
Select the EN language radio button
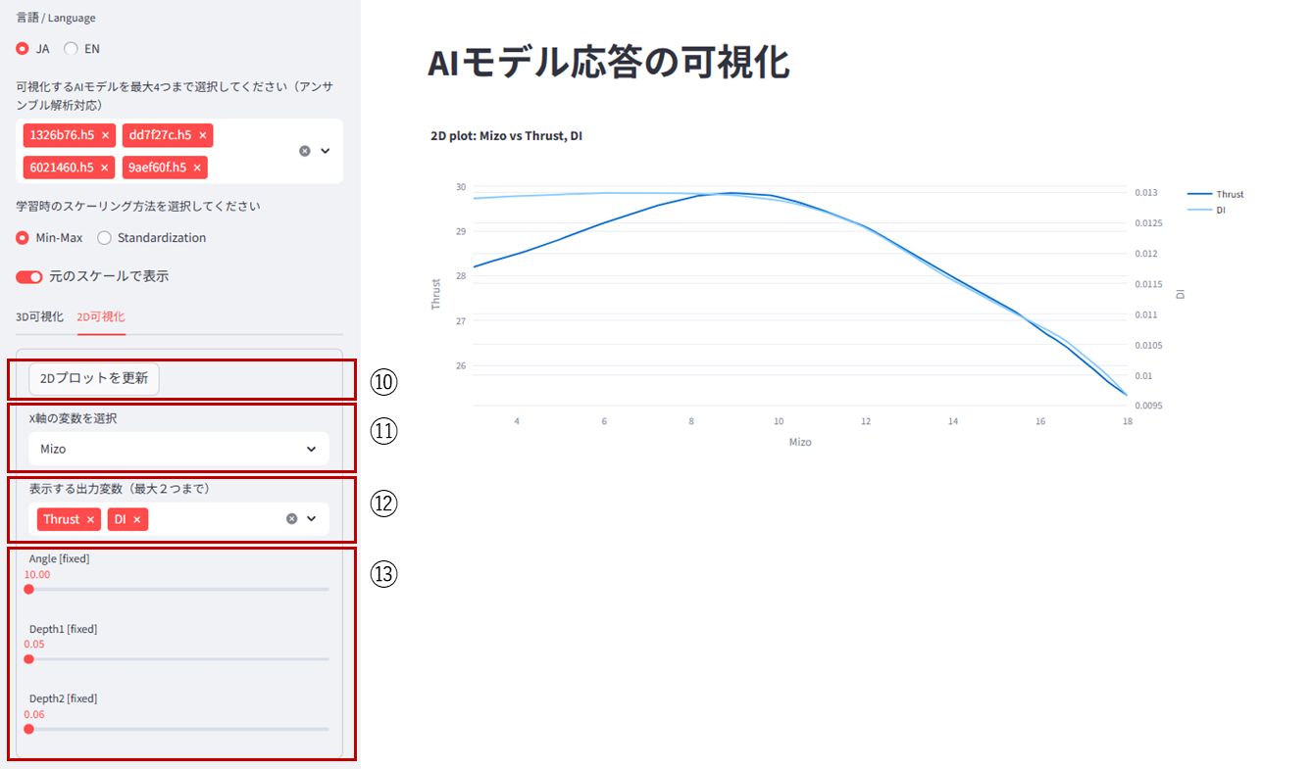coord(71,49)
